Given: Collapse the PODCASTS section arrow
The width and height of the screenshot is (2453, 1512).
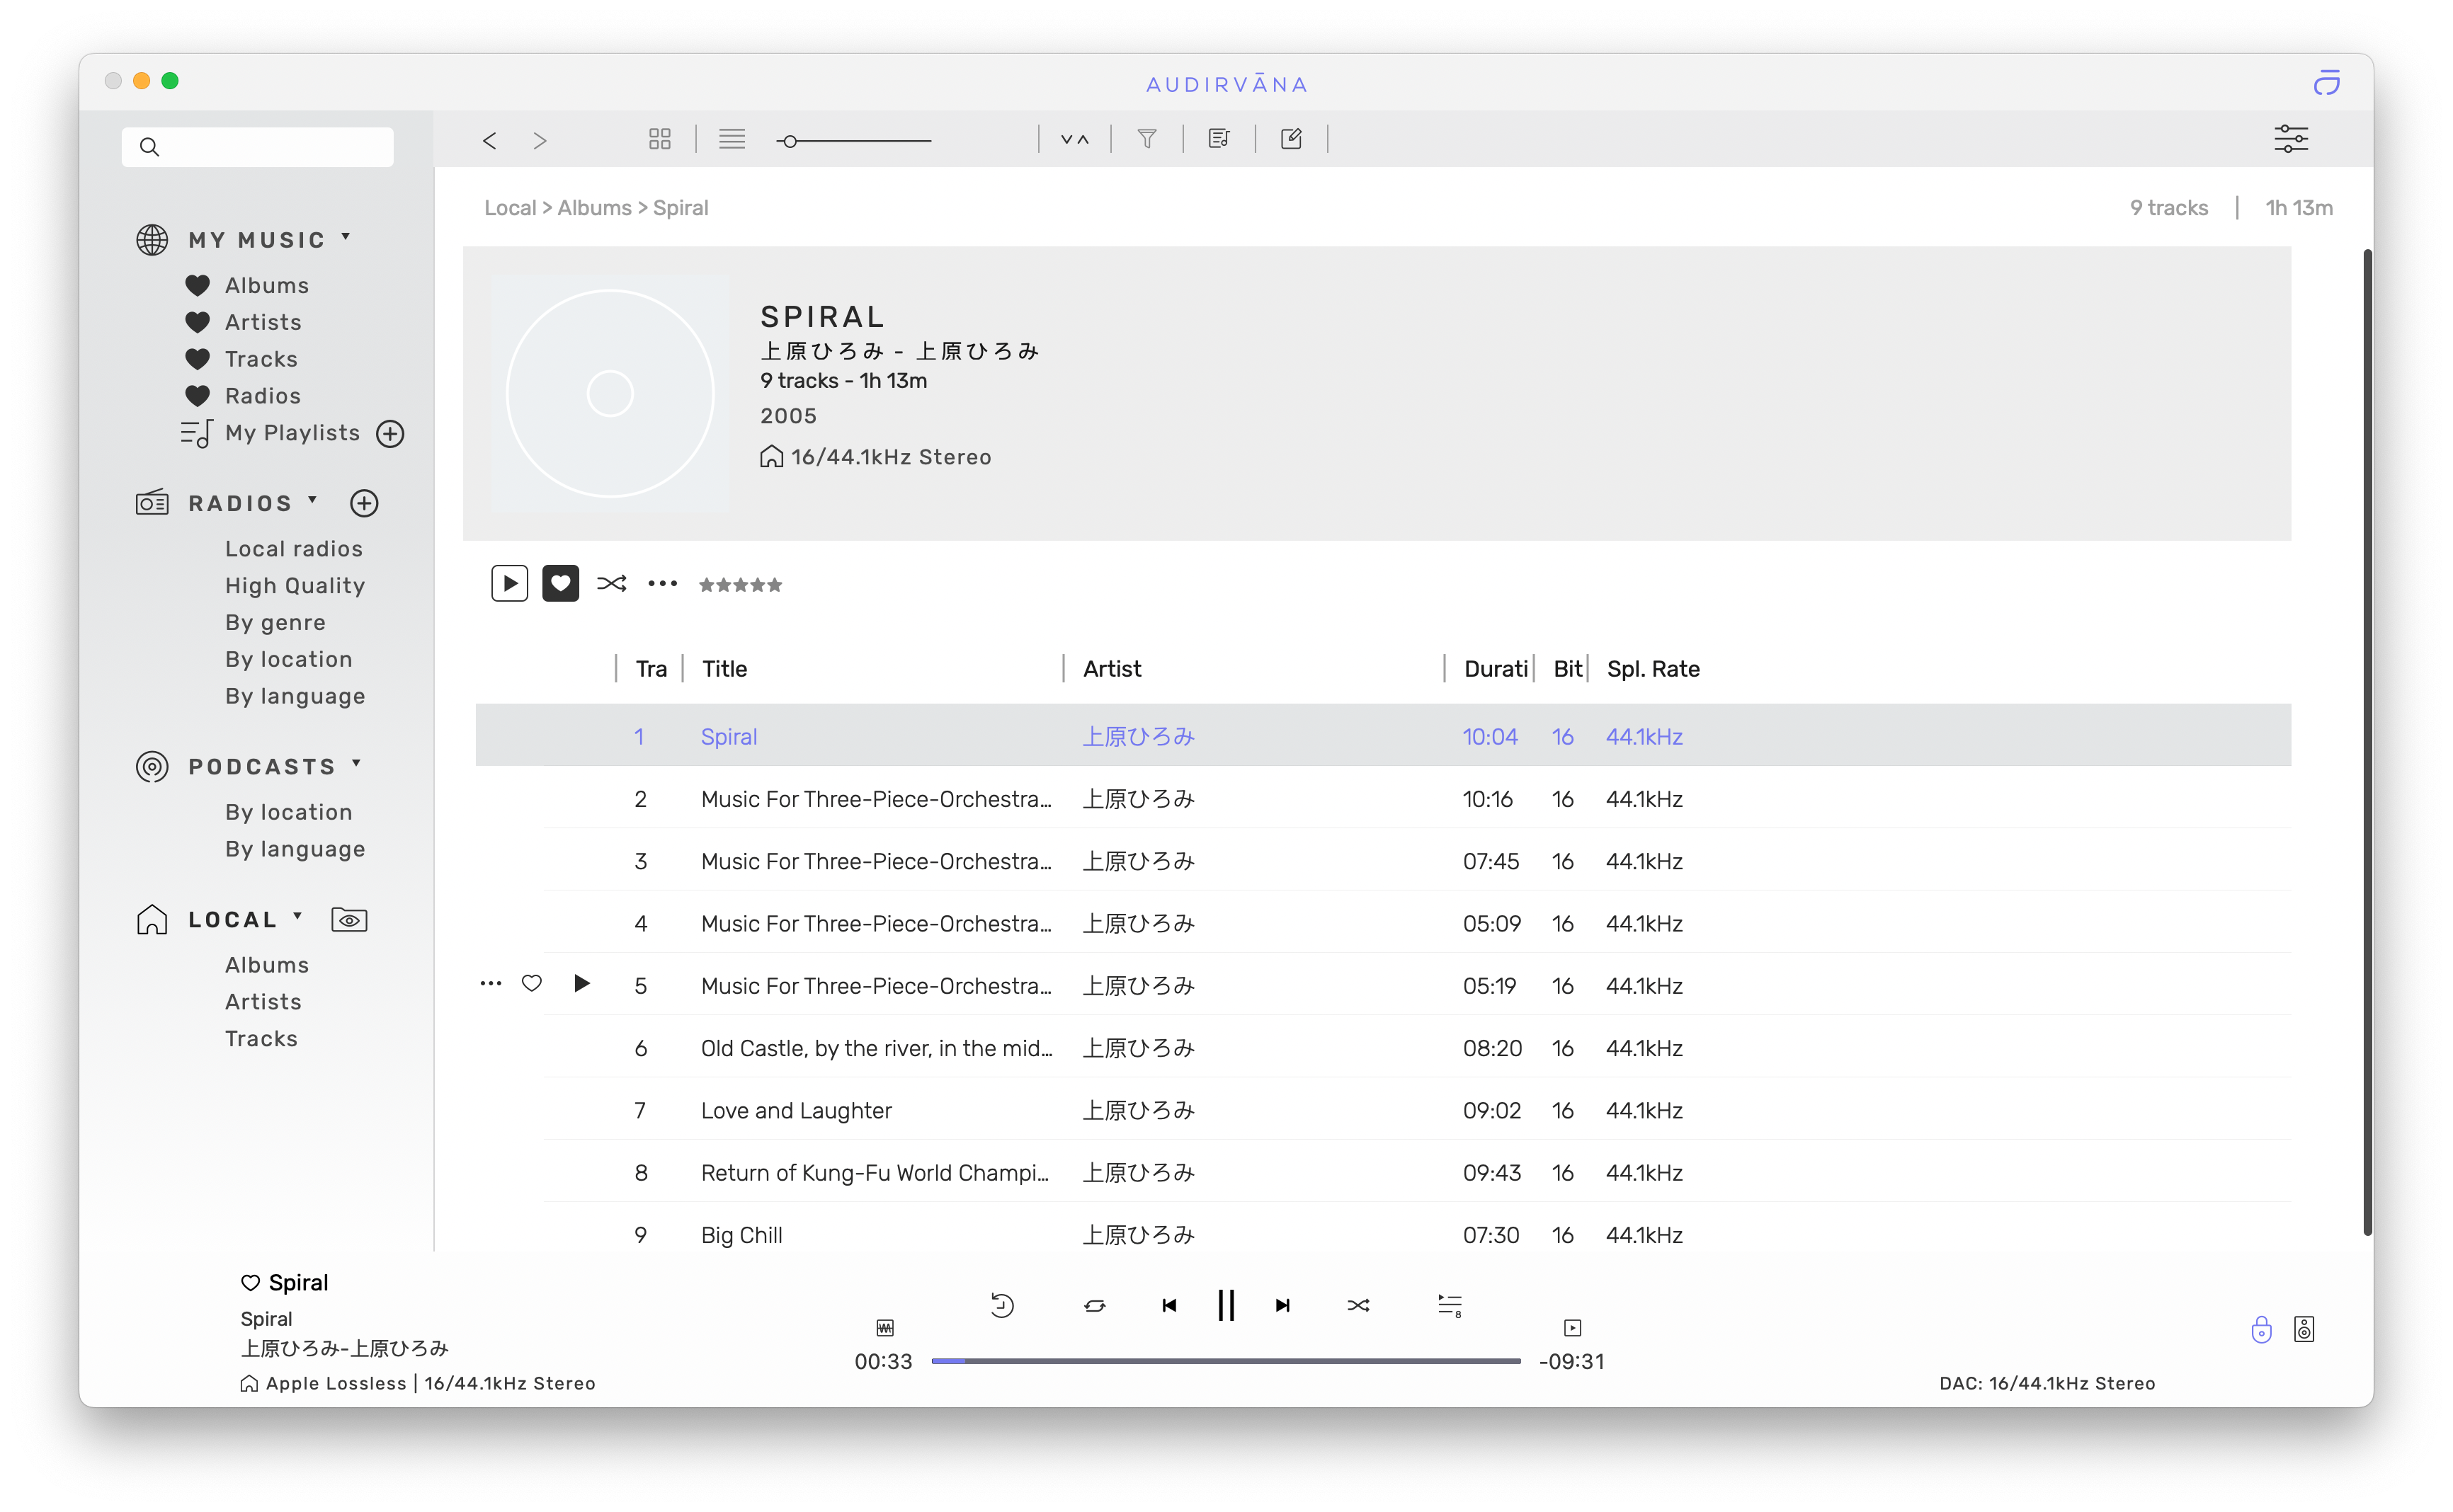Looking at the screenshot, I should click(x=356, y=764).
